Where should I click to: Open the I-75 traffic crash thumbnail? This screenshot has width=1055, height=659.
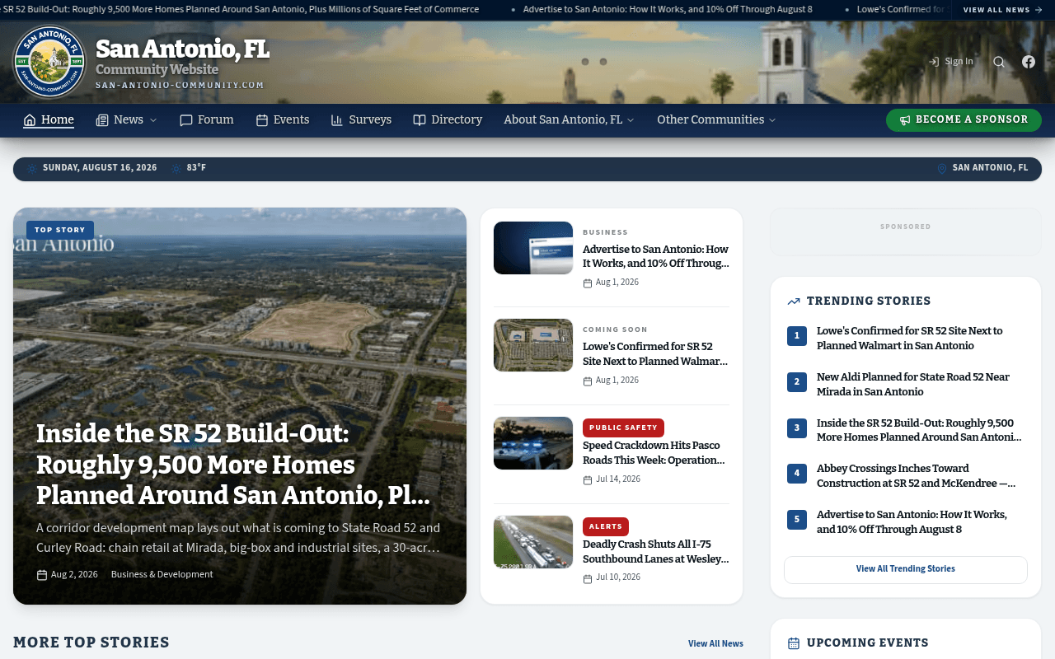click(533, 542)
